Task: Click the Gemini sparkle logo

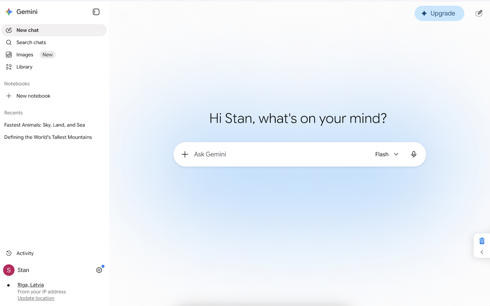Action: pos(9,12)
